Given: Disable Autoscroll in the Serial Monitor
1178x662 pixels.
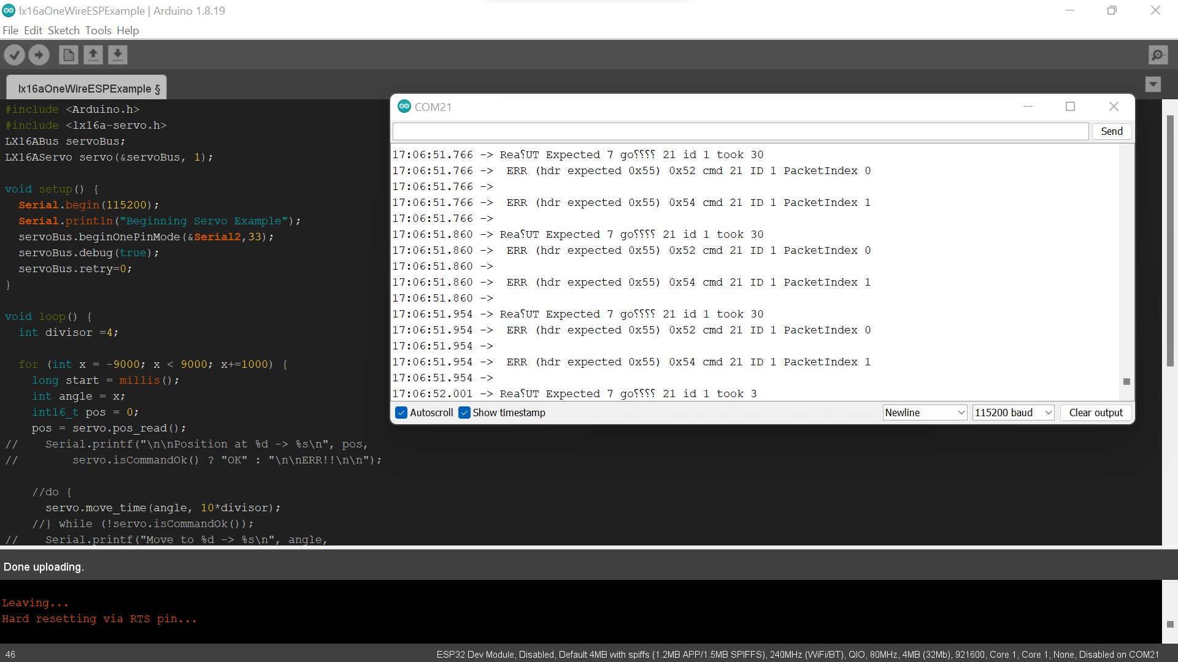Looking at the screenshot, I should coord(401,413).
